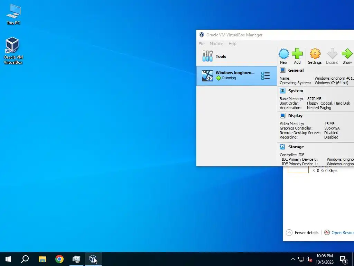
Task: Open the Open Resource Monitor link
Action: tap(342, 232)
